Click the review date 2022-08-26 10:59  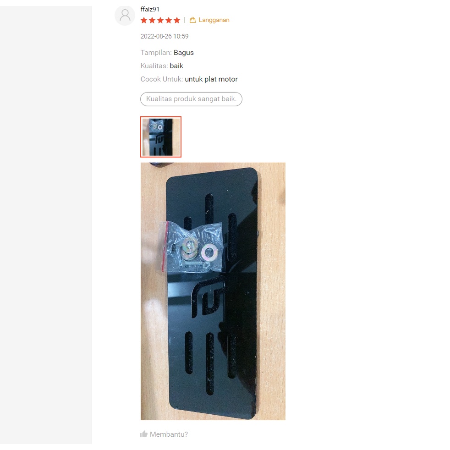click(165, 37)
